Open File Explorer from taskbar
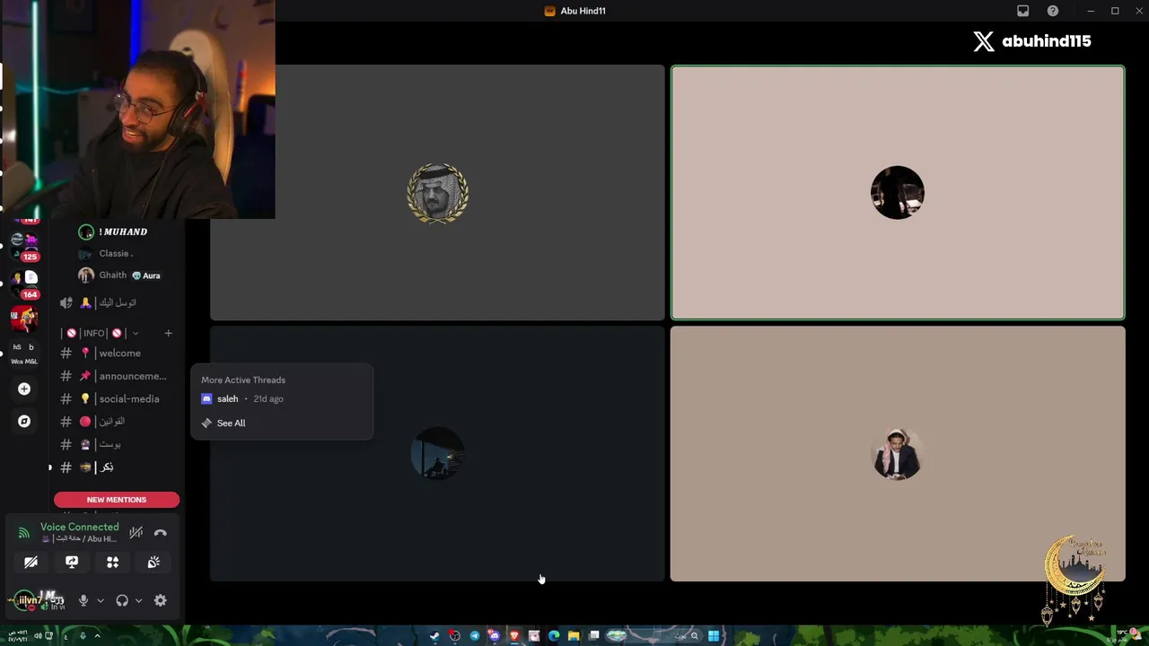 pyautogui.click(x=574, y=636)
